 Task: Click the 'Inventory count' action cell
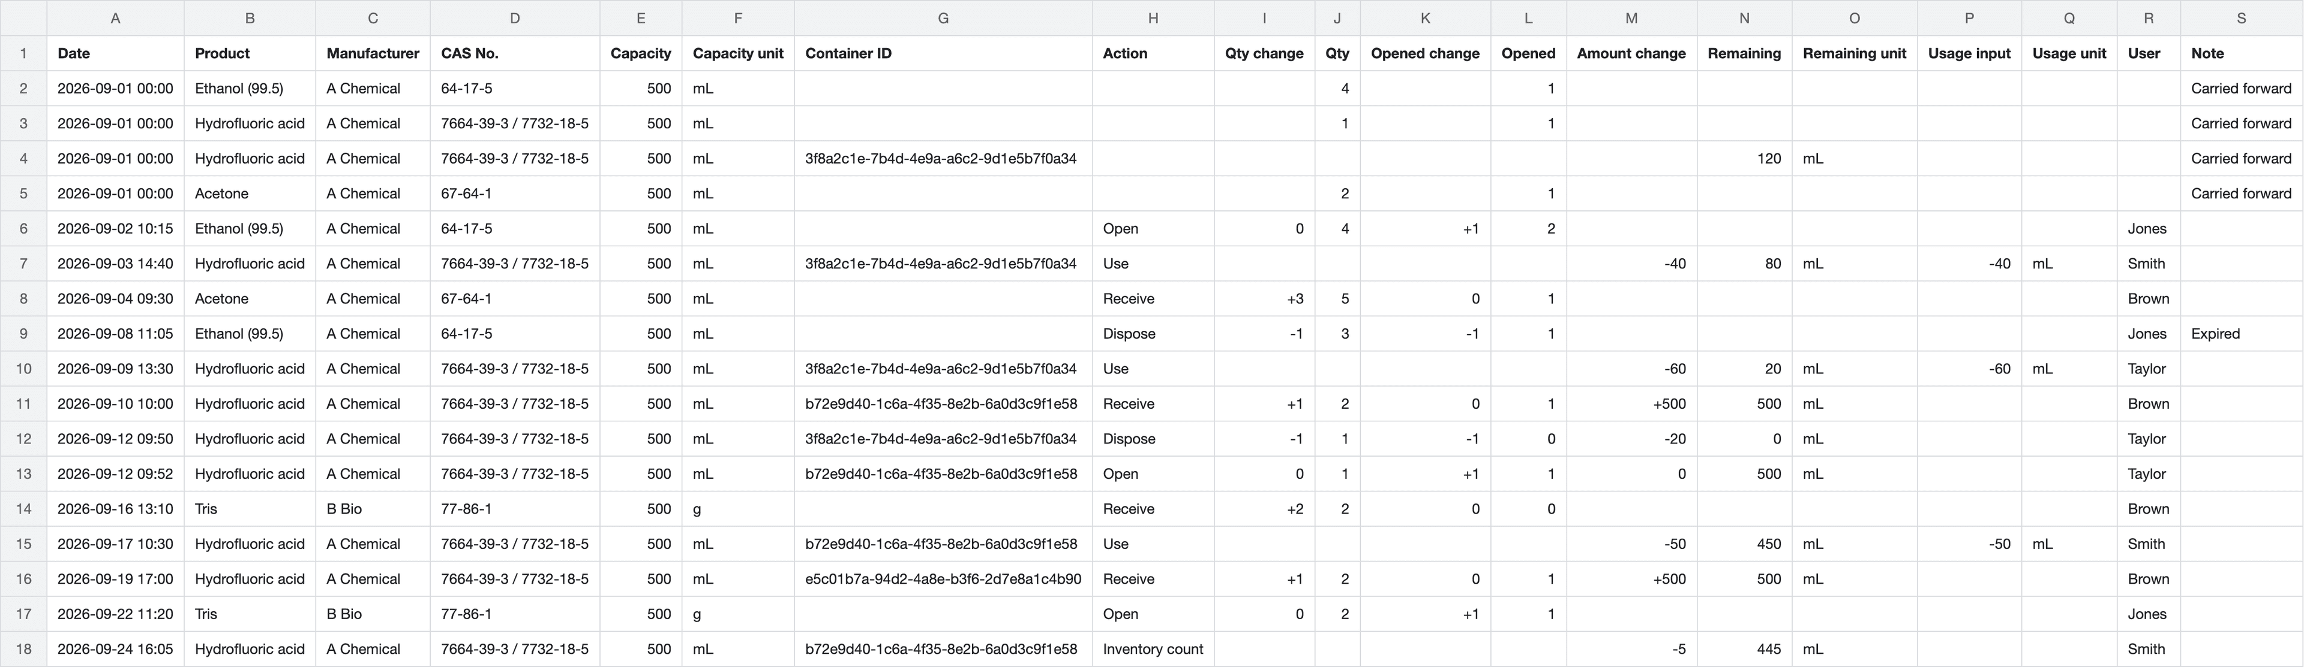[x=1153, y=649]
